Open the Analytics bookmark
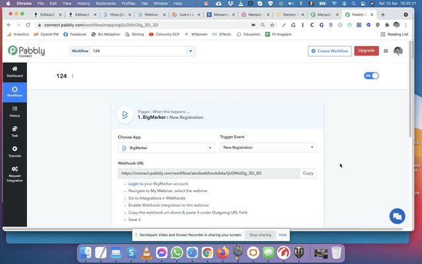422x264 pixels. tap(18, 34)
